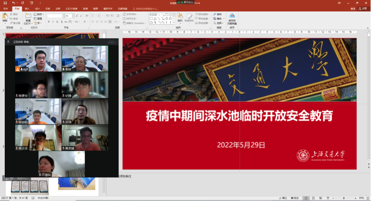
Task: Undo the last action
Action: [14, 3]
